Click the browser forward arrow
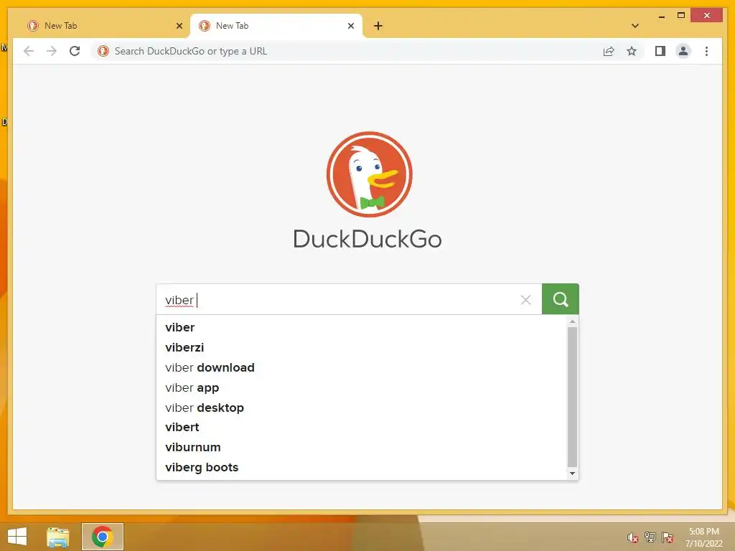The height and width of the screenshot is (551, 735). click(52, 51)
